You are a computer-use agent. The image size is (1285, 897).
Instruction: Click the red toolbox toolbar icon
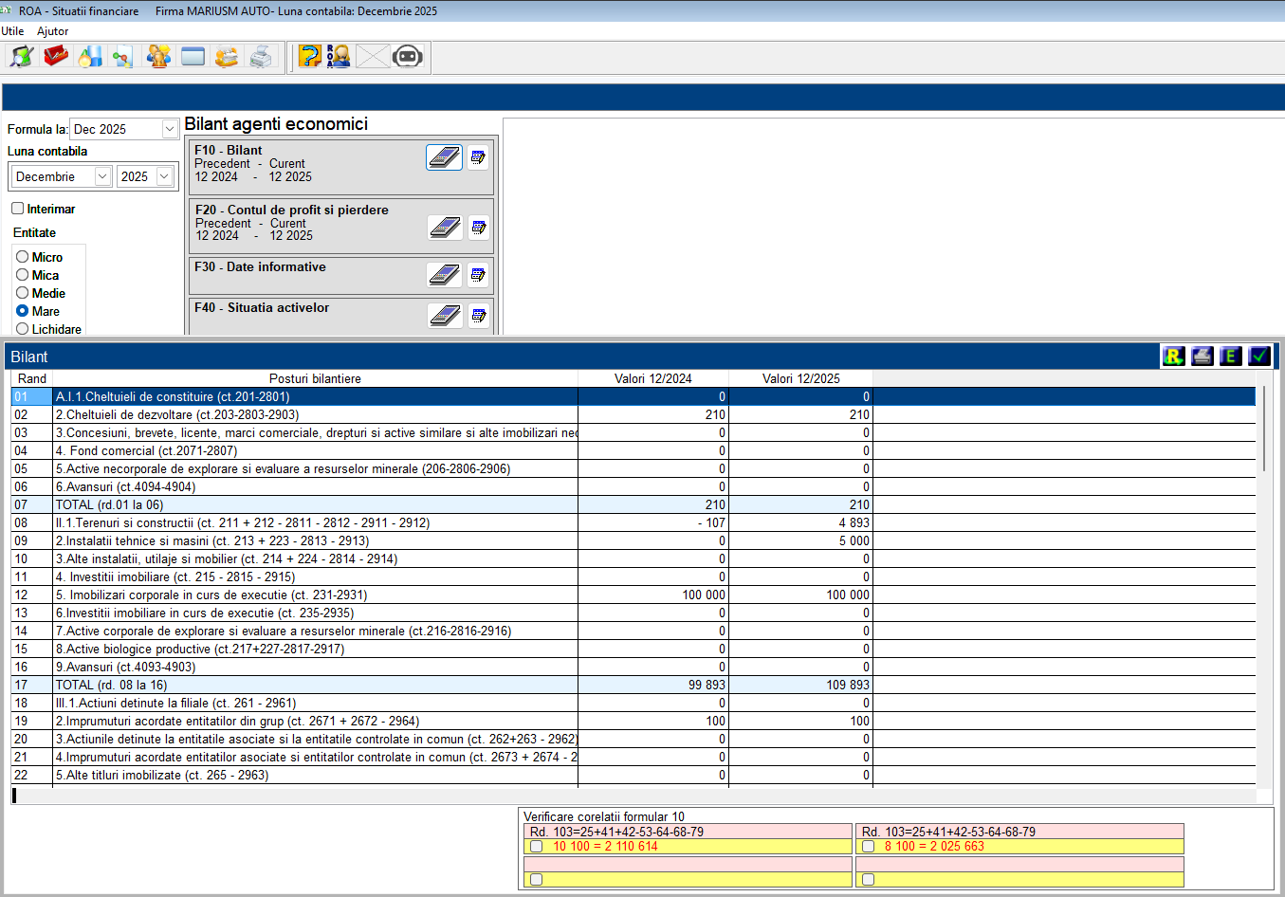tap(56, 57)
